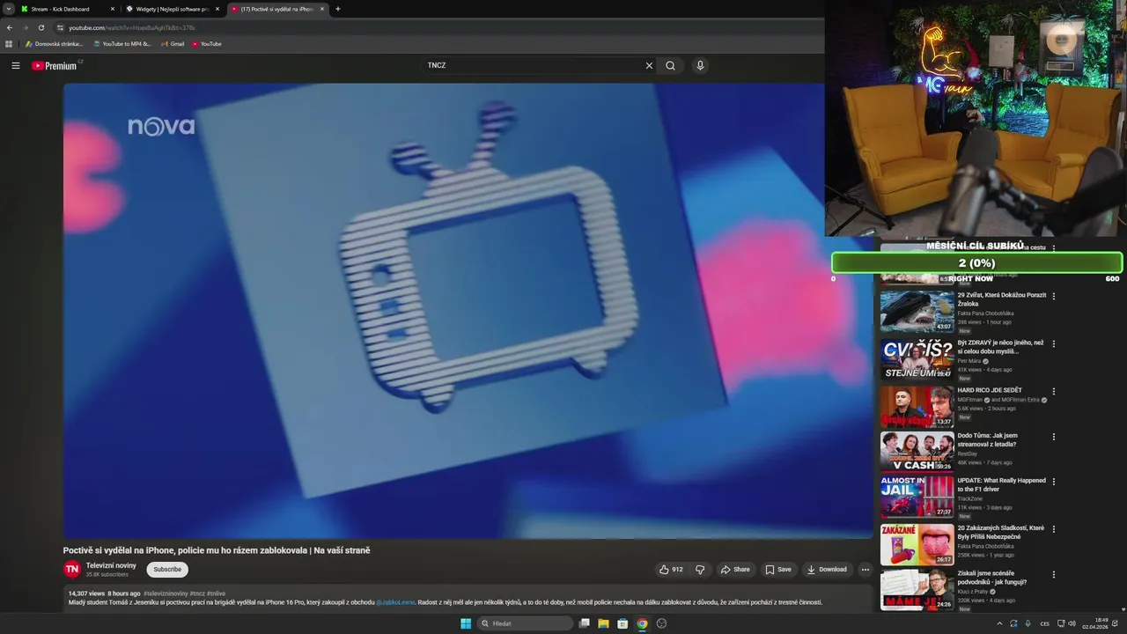Open OBS Studio taskbar icon

point(662,623)
